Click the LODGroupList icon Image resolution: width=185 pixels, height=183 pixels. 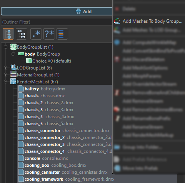[x=13, y=68]
